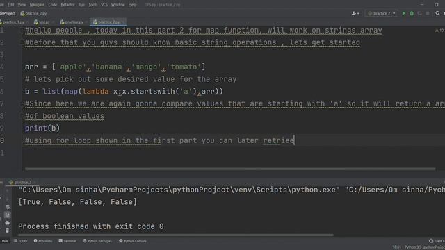The image size is (445, 250).
Task: Run with coverage icon in toolbar
Action: [x=419, y=13]
